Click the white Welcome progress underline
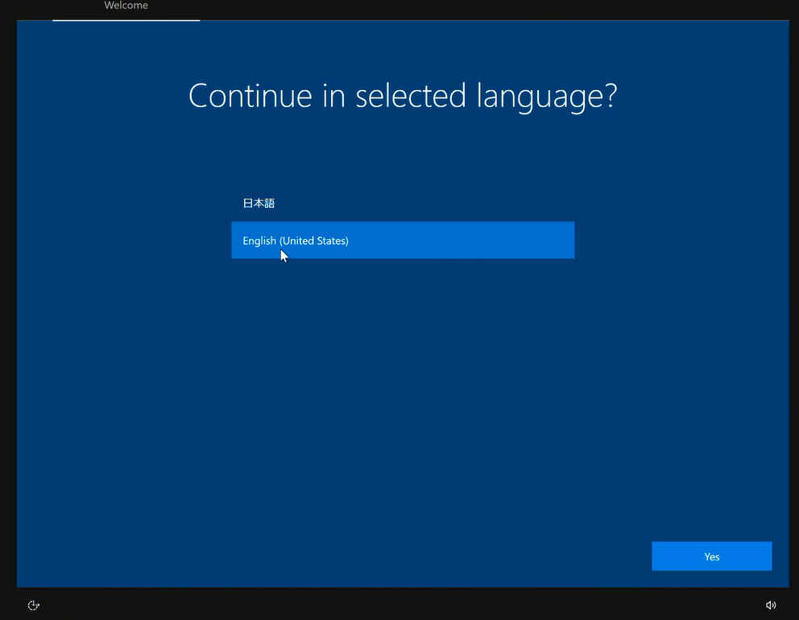 pyautogui.click(x=126, y=20)
